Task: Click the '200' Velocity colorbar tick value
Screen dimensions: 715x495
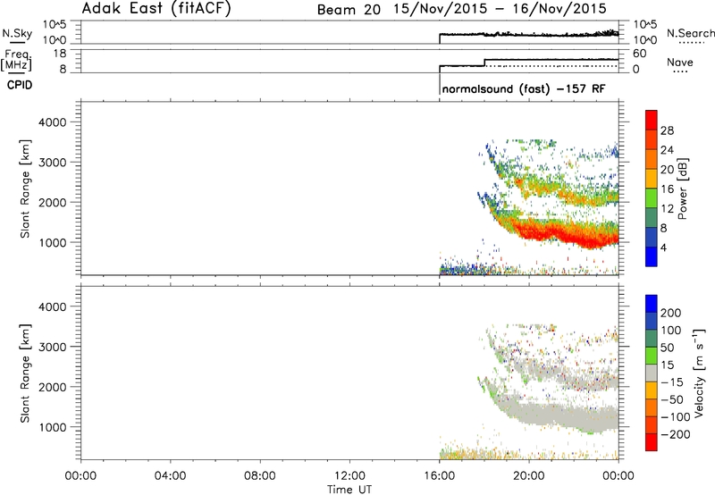Action: [x=671, y=313]
